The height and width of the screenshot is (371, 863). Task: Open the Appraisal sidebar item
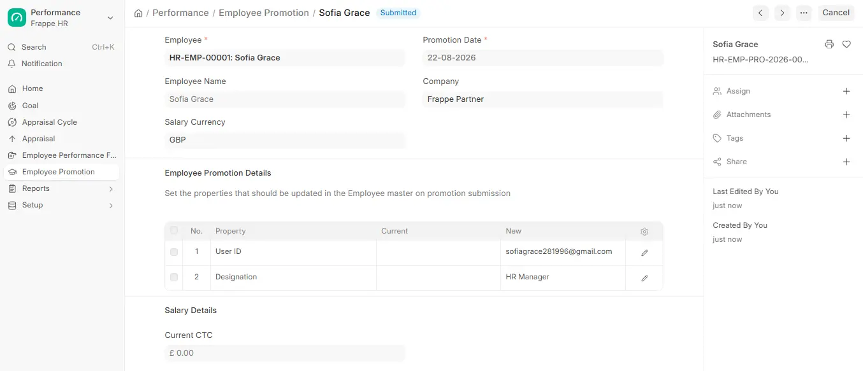(x=61, y=139)
